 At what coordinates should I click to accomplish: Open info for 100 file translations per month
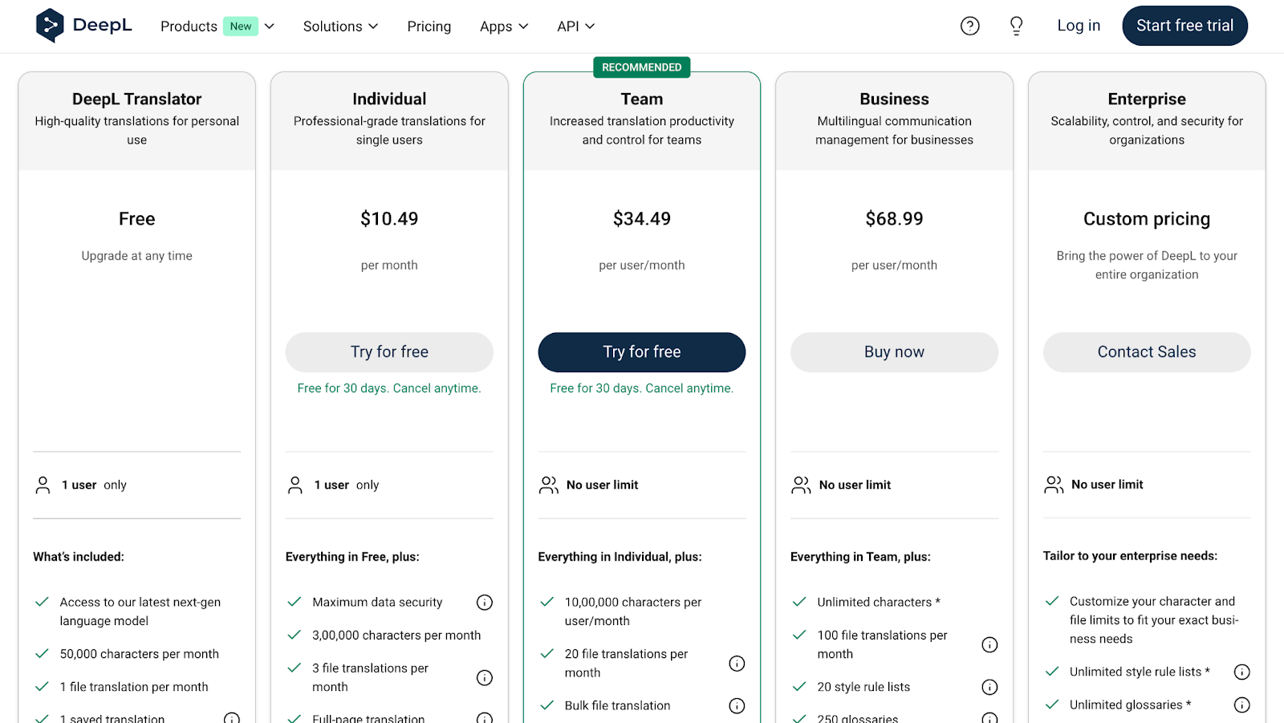989,644
